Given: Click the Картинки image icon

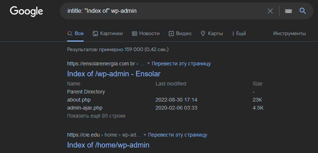Looking at the screenshot, I should coord(95,34).
